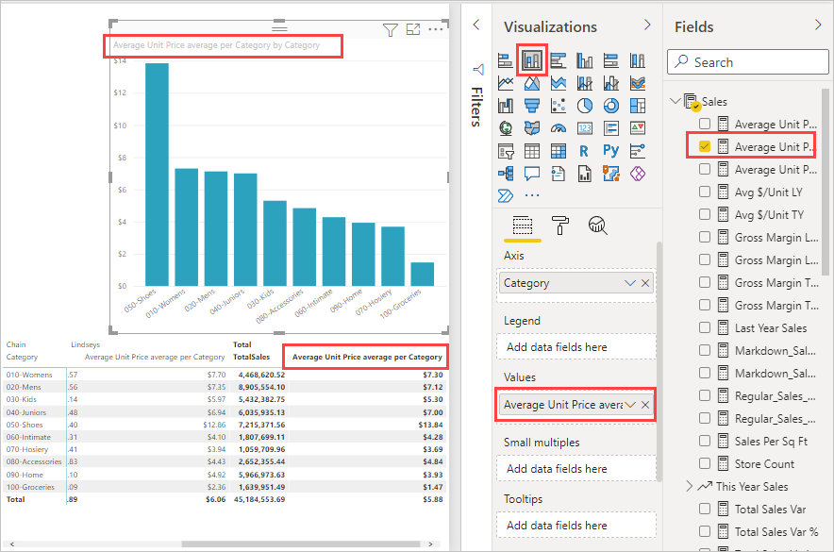
Task: Enter focus mode on the bar chart
Action: tap(412, 29)
